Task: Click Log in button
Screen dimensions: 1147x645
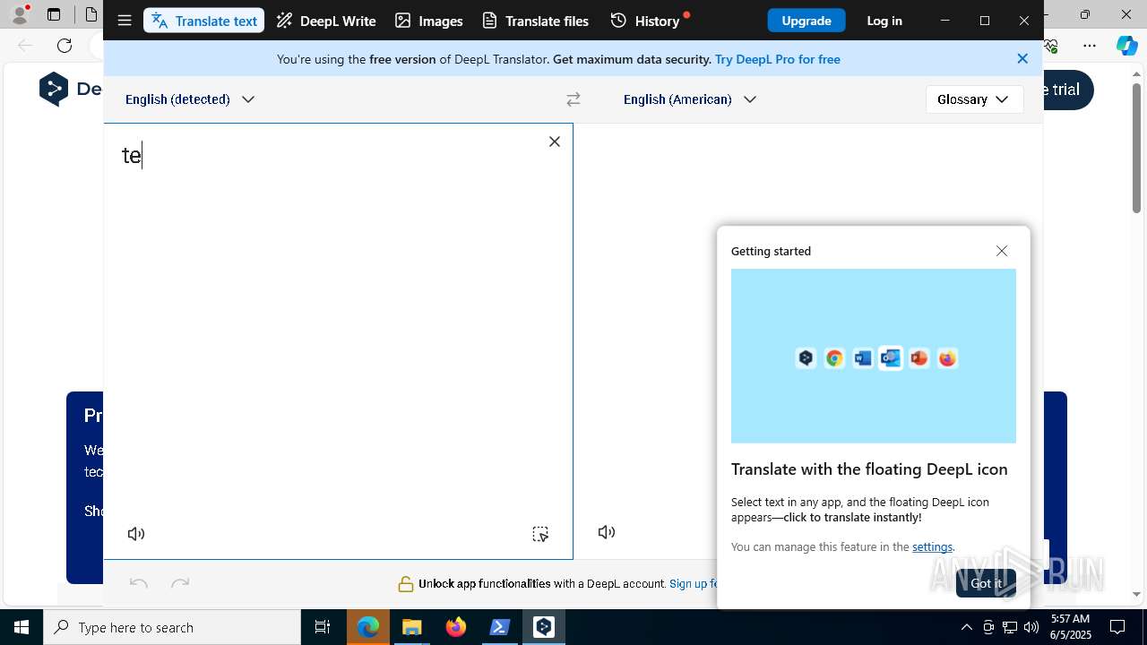Action: 884,21
